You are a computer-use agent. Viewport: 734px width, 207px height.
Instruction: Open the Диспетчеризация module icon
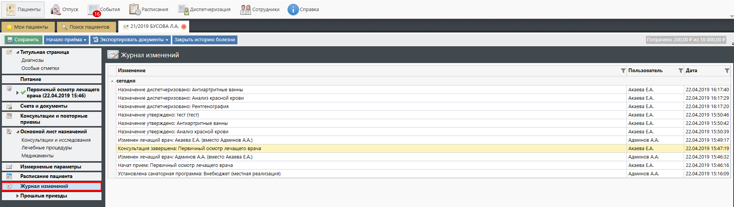click(183, 10)
